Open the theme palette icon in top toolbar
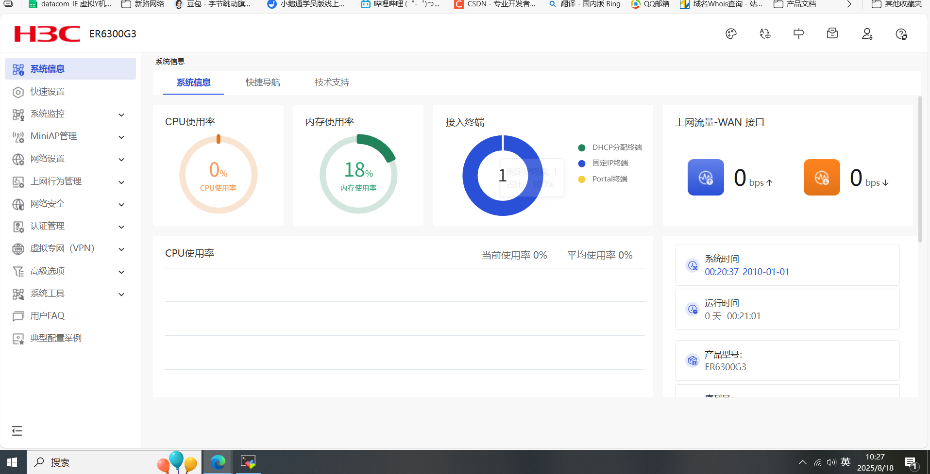This screenshot has width=930, height=474. (730, 33)
